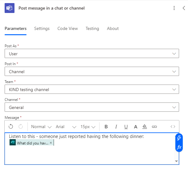Image resolution: width=188 pixels, height=171 pixels.
Task: Click the 'What did you hav...' dynamic token
Action: [32, 143]
